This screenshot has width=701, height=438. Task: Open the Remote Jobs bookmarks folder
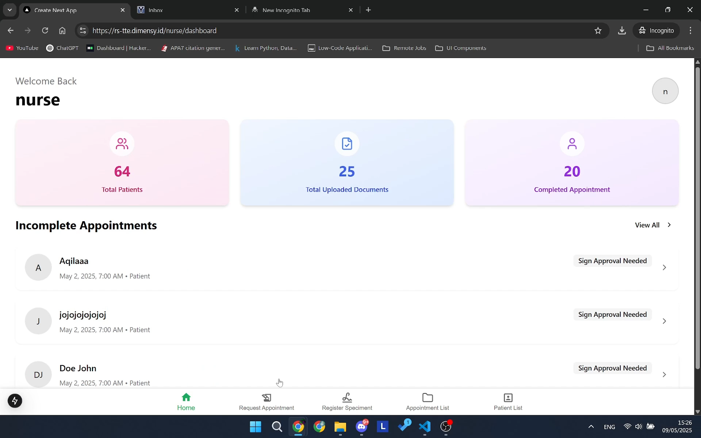coord(404,48)
